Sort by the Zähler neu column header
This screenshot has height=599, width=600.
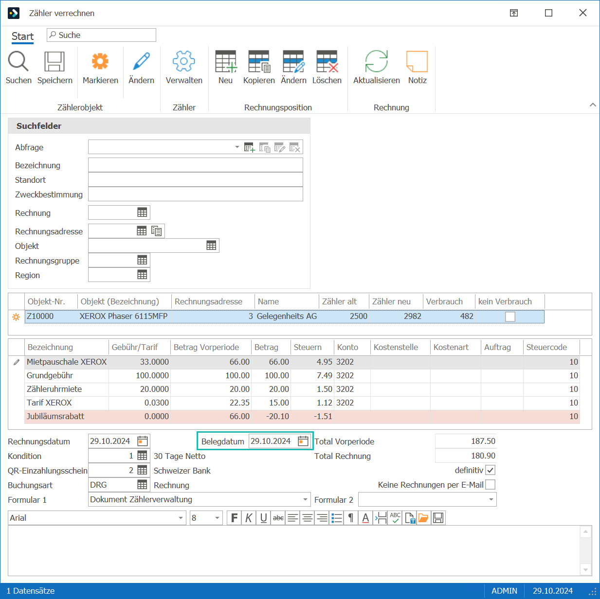point(396,301)
